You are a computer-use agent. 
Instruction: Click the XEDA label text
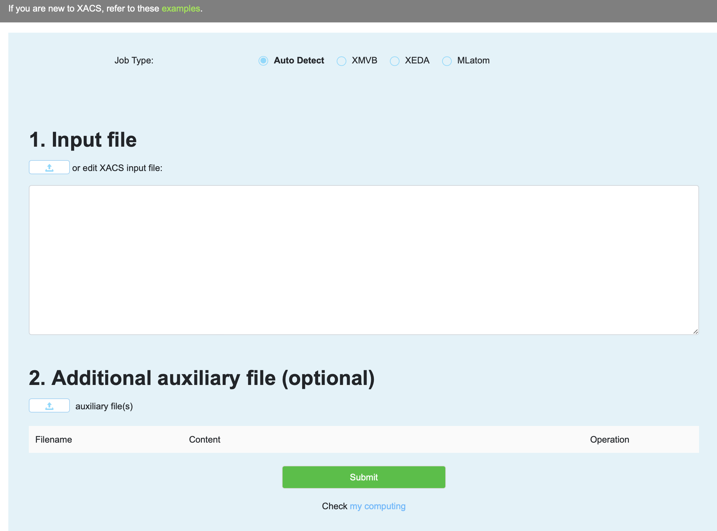(417, 61)
